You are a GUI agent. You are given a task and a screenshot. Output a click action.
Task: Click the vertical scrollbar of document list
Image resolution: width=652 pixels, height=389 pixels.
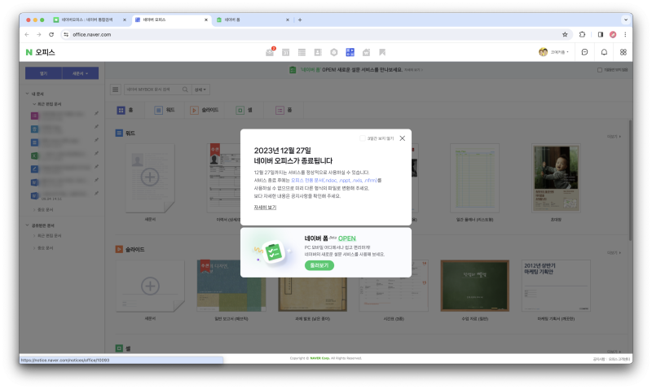pyautogui.click(x=630, y=180)
